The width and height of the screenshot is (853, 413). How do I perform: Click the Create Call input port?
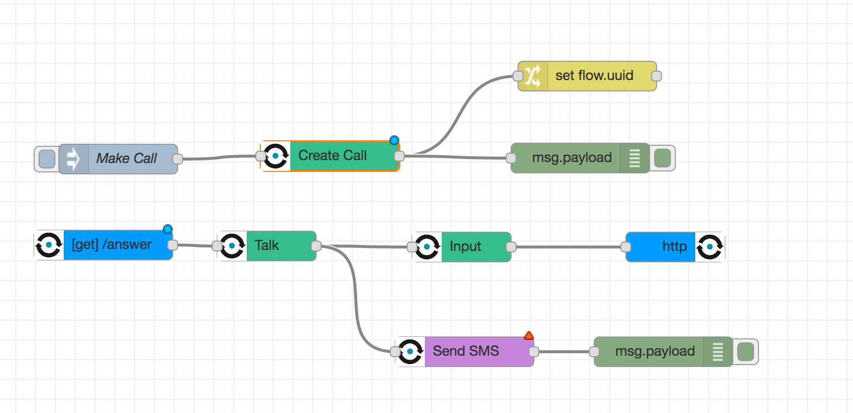click(x=261, y=156)
